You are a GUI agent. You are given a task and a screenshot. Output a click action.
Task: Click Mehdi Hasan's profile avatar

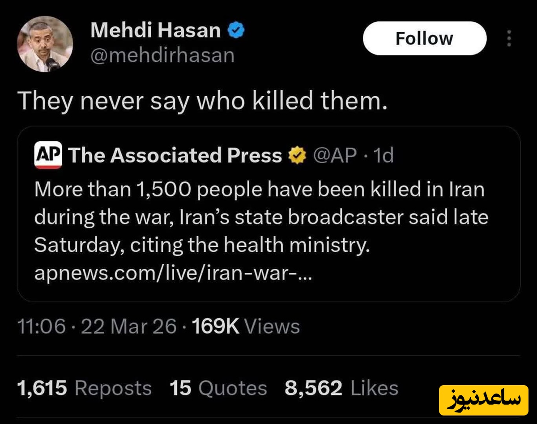(x=45, y=44)
